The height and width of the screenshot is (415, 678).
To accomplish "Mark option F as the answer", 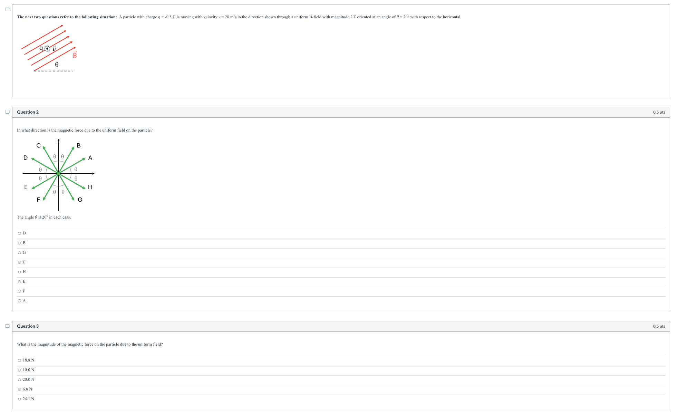I will (19, 291).
